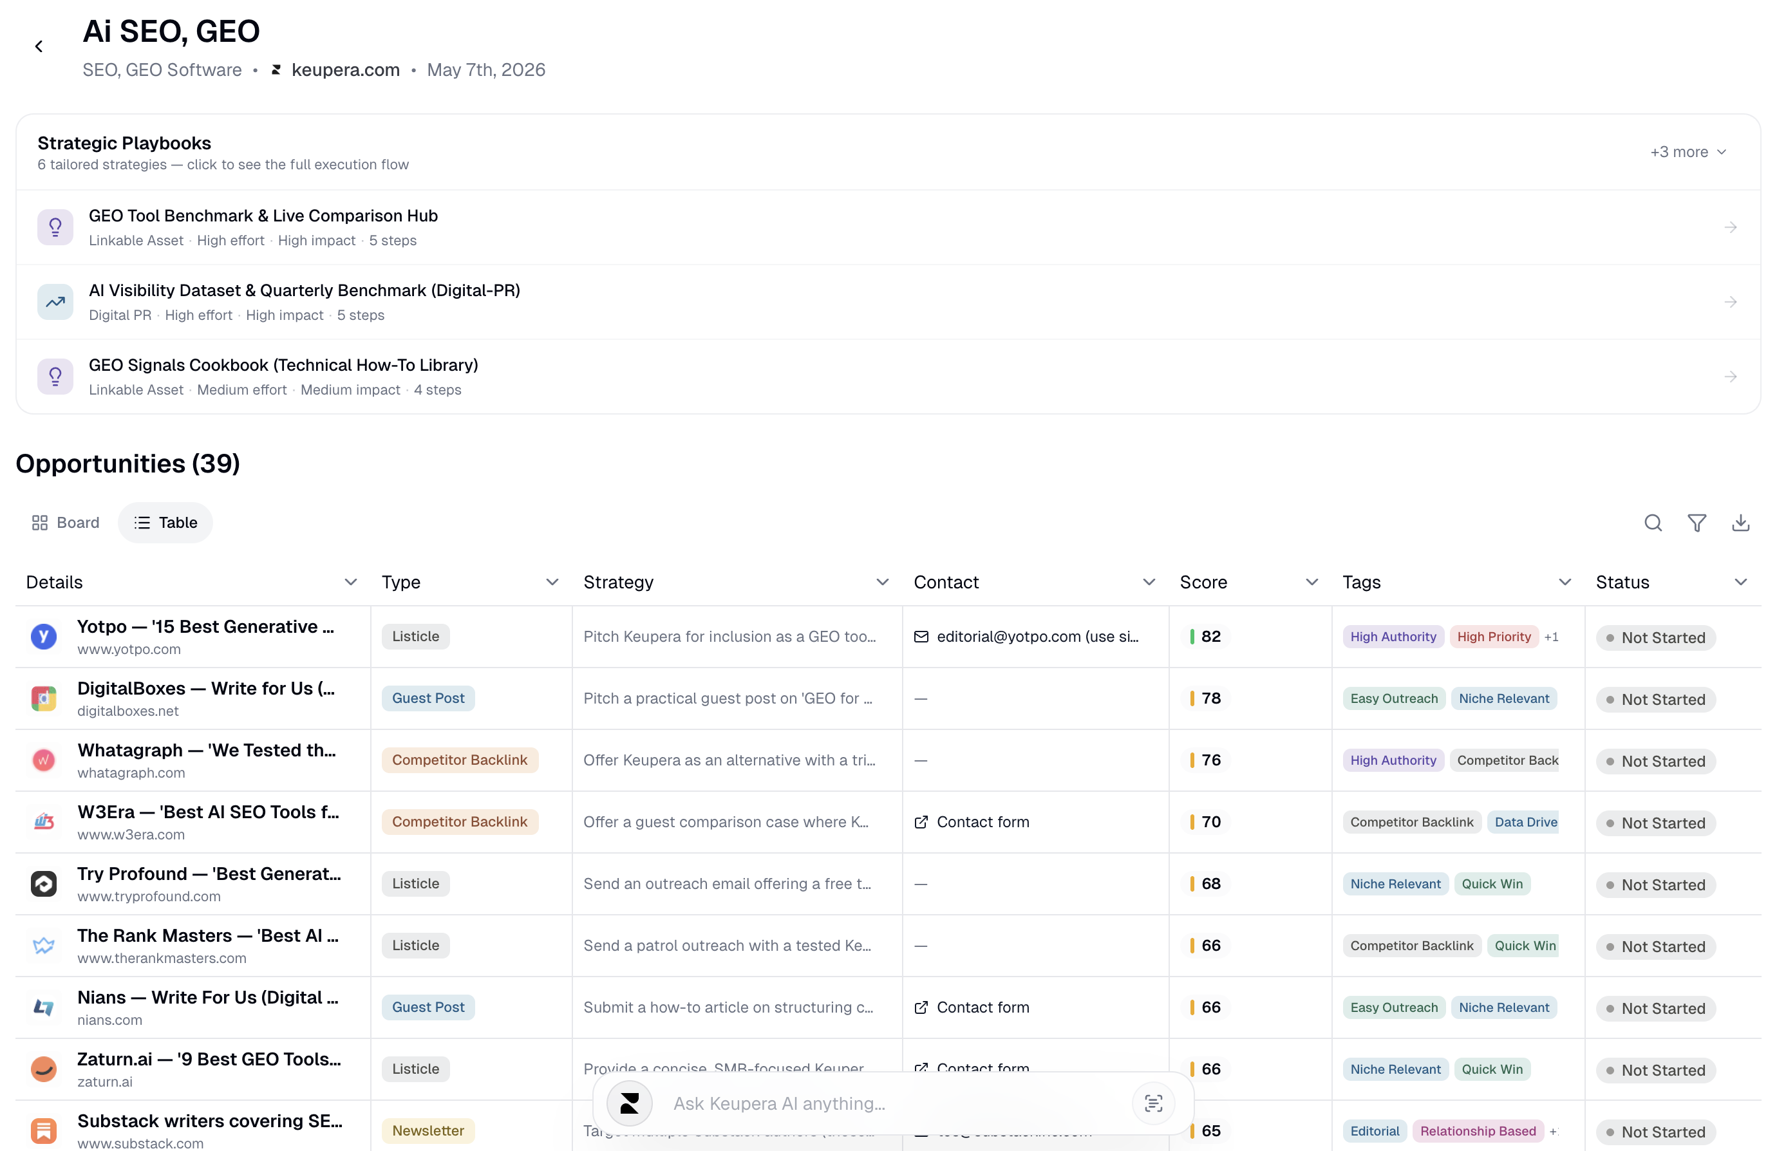Click the Quick Win tag on the Try Profound row
Screen dimensions: 1777x1151
coord(1492,884)
